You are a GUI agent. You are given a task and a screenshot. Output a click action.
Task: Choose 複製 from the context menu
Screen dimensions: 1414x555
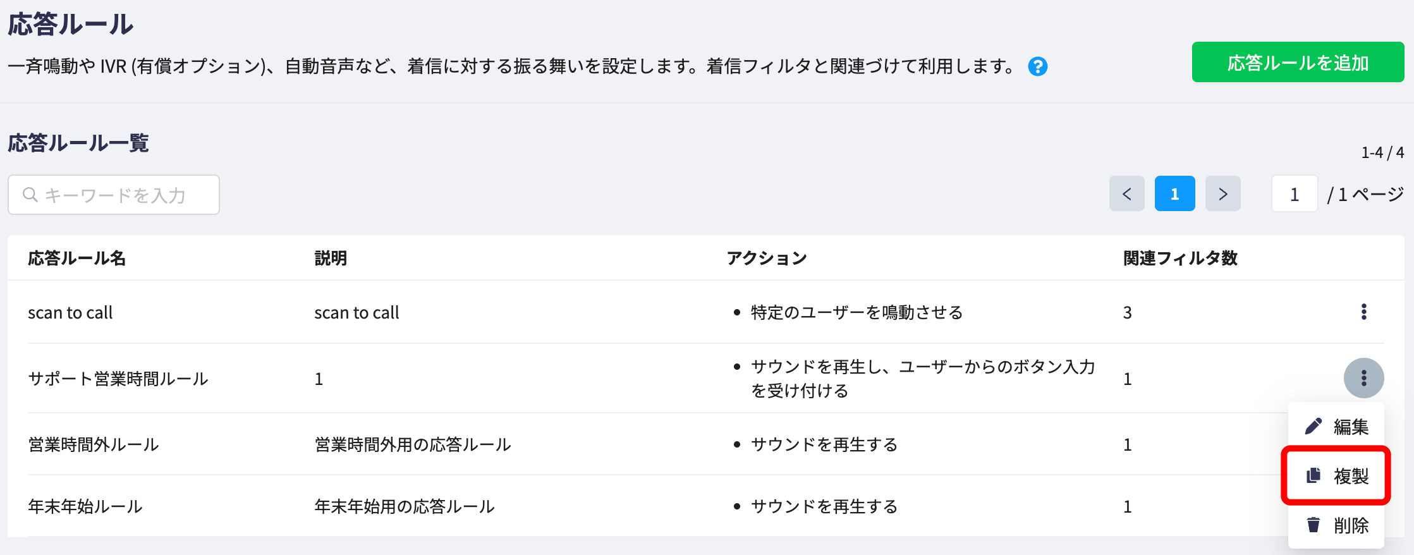click(1336, 475)
